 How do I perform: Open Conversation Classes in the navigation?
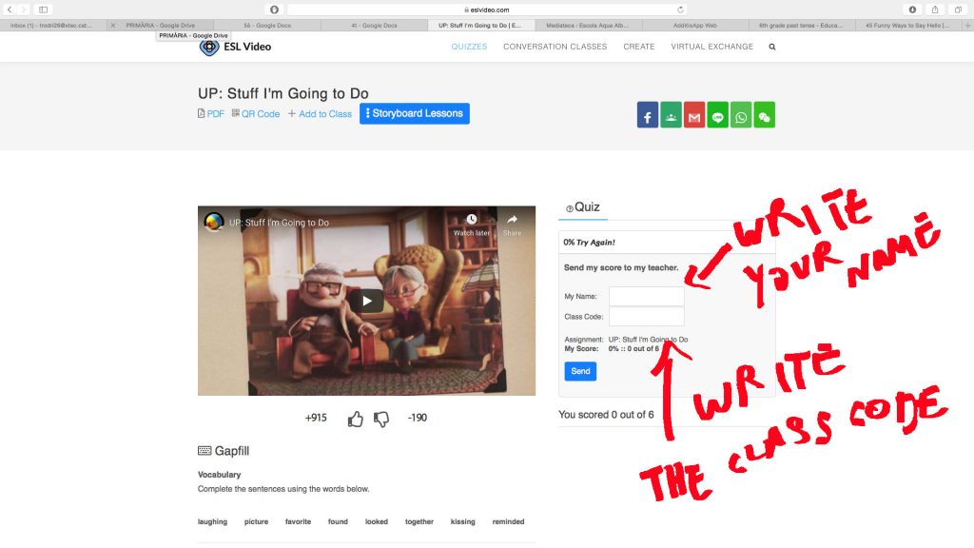pos(555,47)
